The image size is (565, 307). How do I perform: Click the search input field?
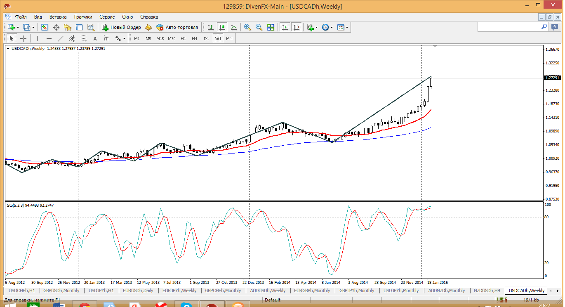[x=509, y=27]
